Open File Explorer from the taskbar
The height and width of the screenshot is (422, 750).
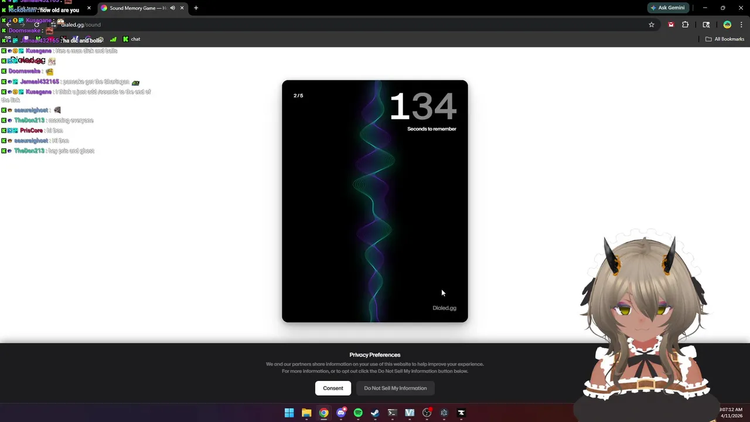click(306, 413)
